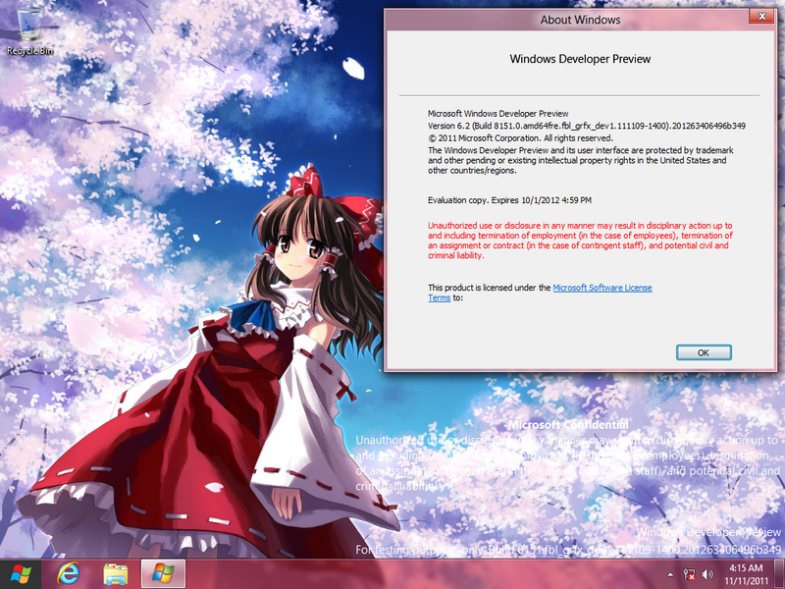The width and height of the screenshot is (785, 589).
Task: Click the Microsoft Windows Developer Preview line
Action: tap(497, 114)
